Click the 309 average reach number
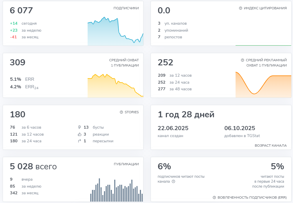 18,62
